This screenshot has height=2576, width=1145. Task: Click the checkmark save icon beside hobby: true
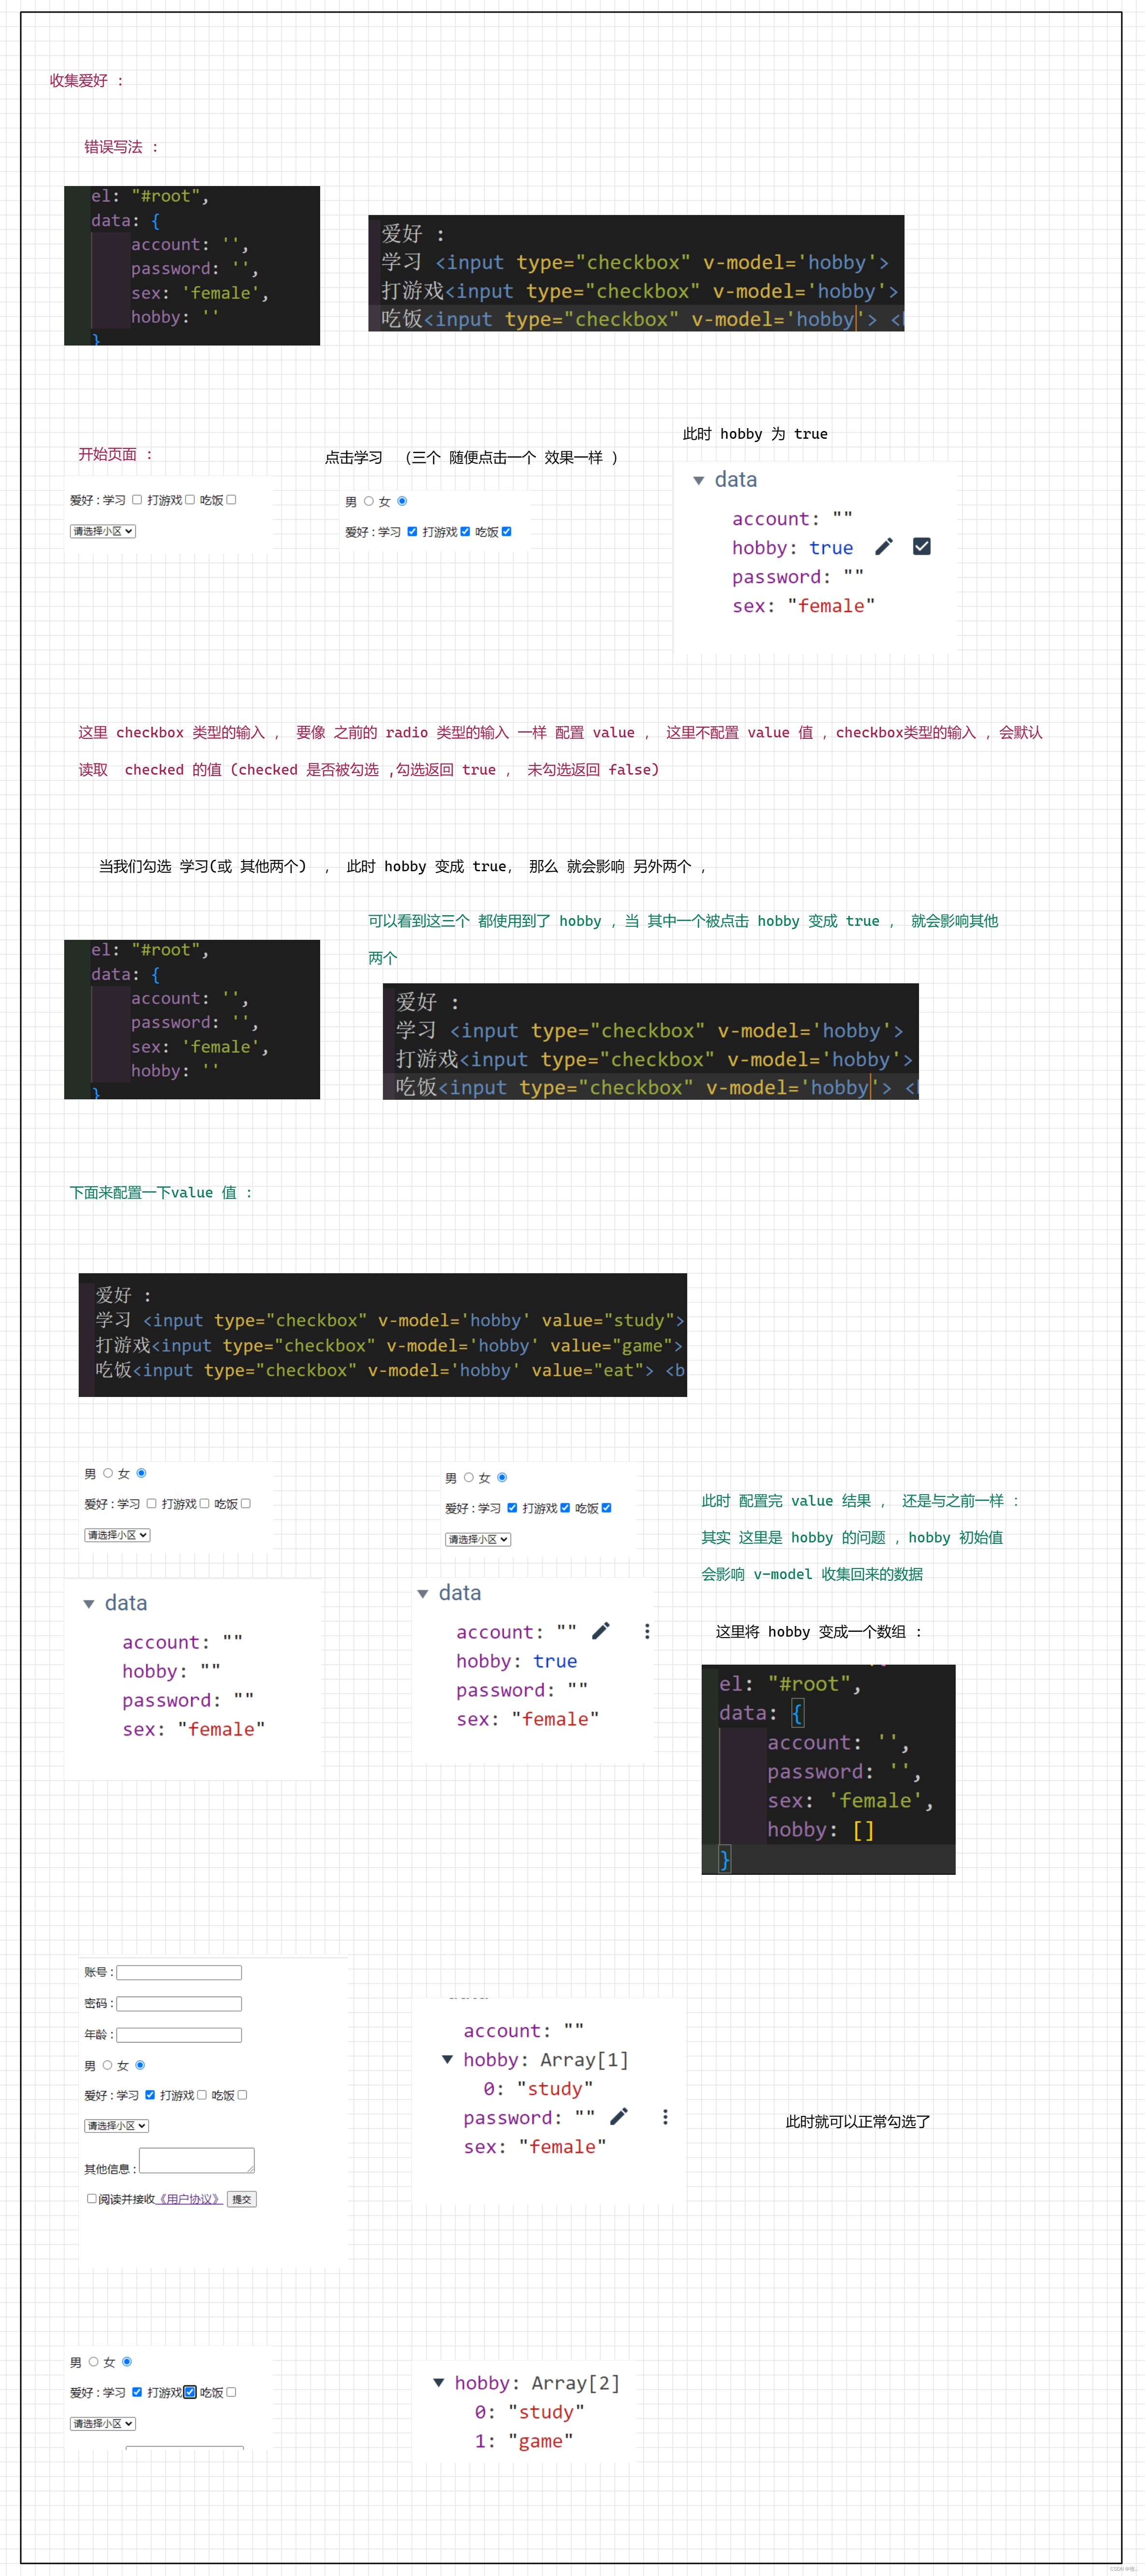[921, 547]
